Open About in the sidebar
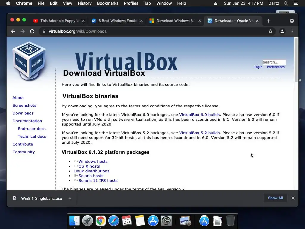The height and width of the screenshot is (229, 305). [18, 98]
